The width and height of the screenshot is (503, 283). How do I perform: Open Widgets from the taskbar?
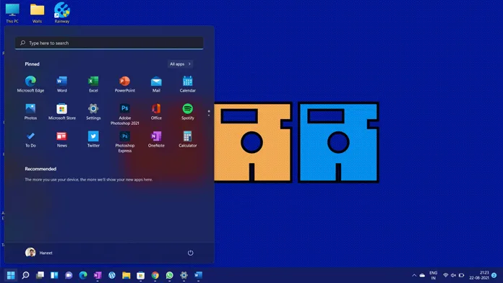[54, 275]
